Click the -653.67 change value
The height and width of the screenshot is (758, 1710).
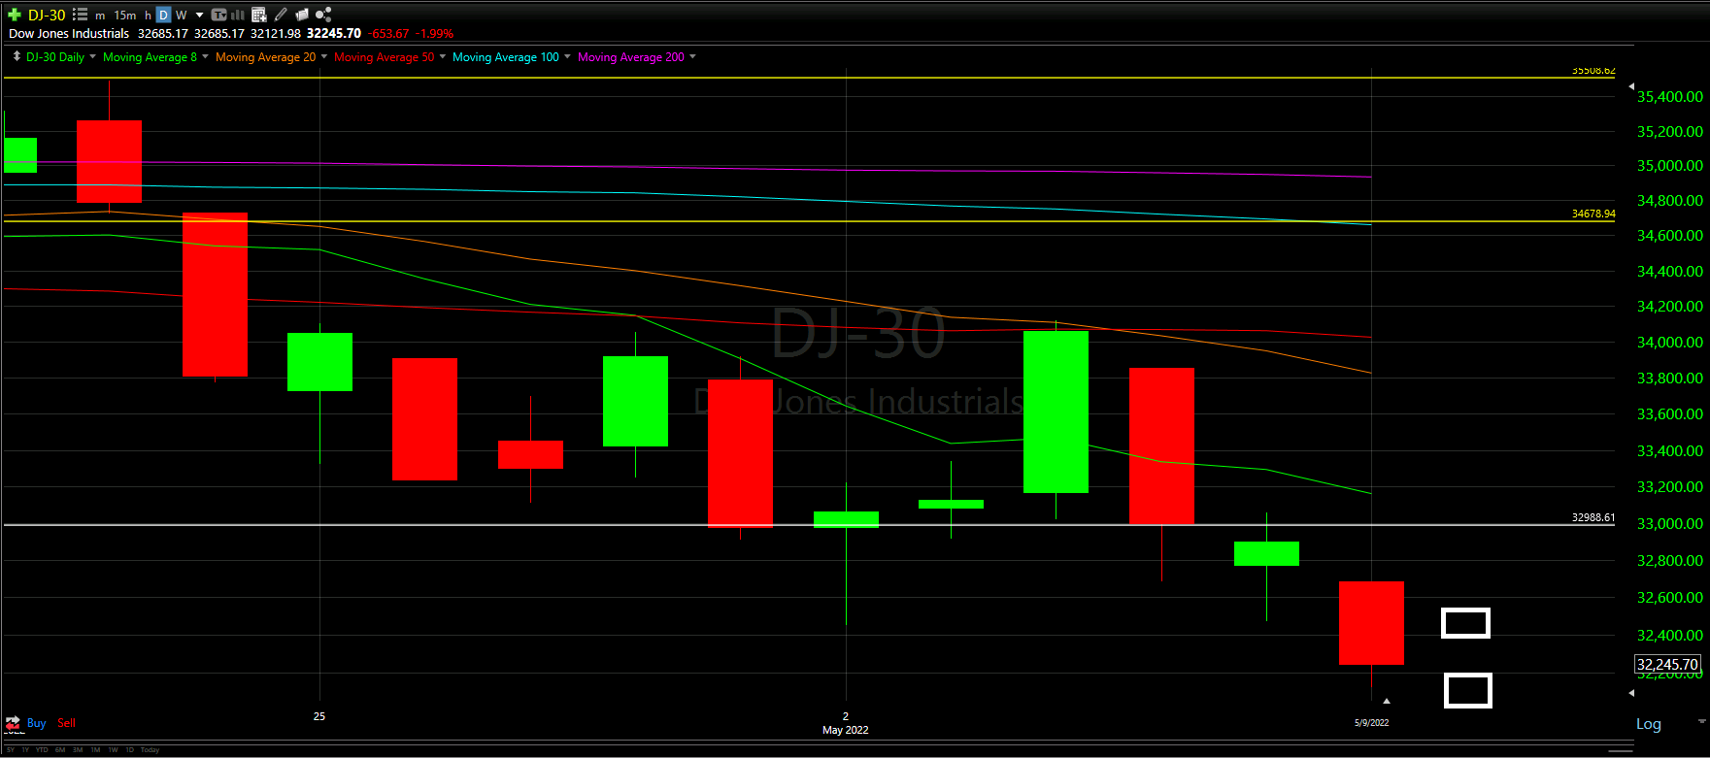pyautogui.click(x=388, y=34)
